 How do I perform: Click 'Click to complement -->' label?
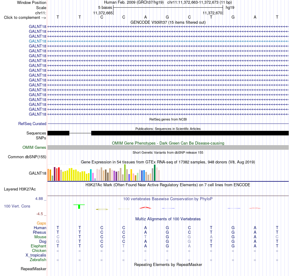pos(25,18)
